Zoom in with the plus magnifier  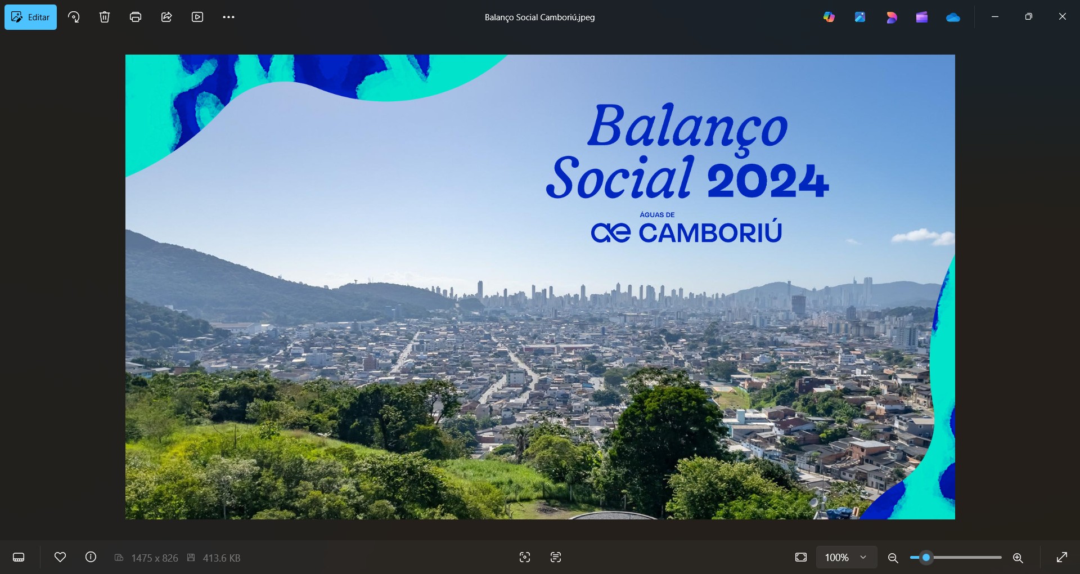[1018, 558]
